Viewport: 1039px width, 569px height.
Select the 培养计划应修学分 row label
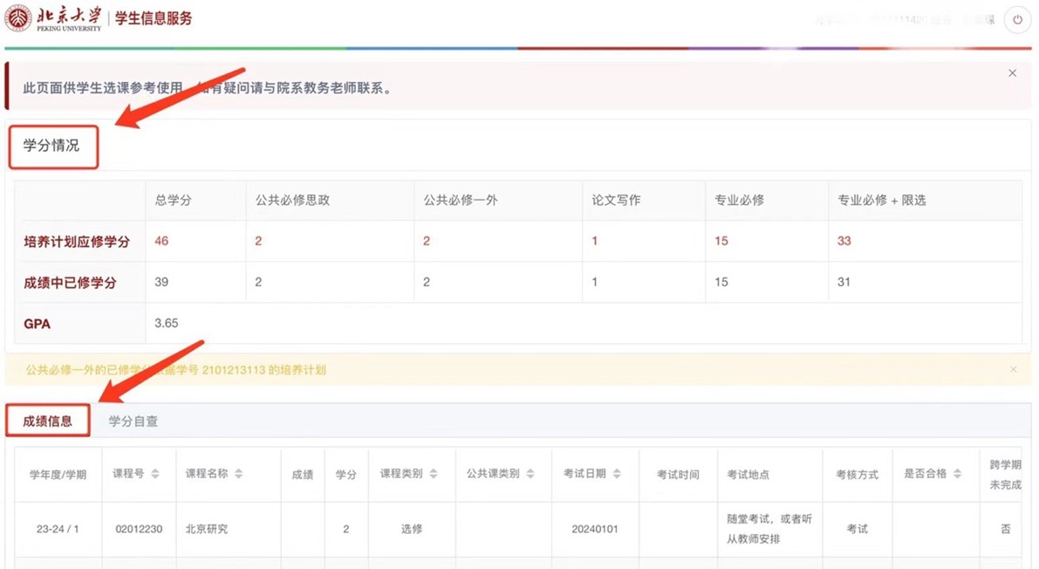click(x=77, y=242)
